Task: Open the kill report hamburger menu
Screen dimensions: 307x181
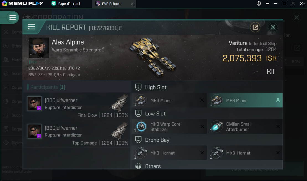Action: (x=31, y=27)
